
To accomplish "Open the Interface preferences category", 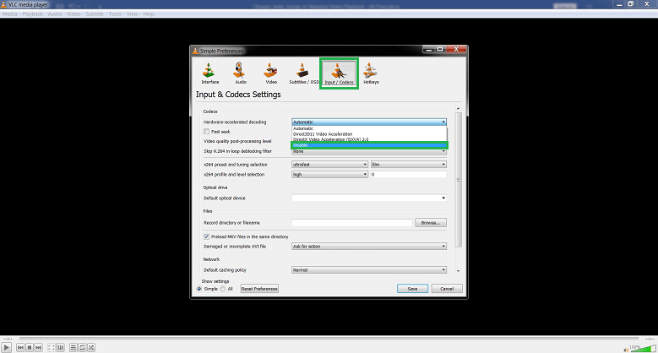I will 209,73.
